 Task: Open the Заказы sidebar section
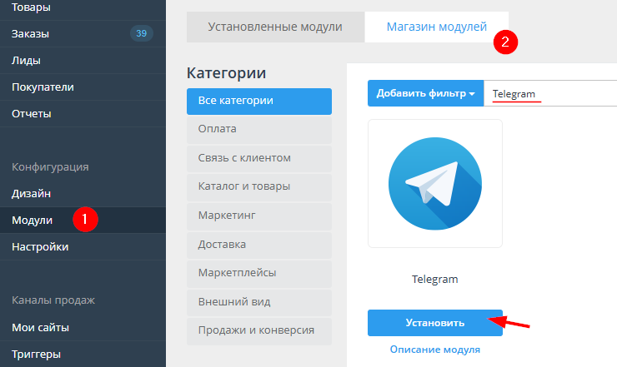point(83,34)
